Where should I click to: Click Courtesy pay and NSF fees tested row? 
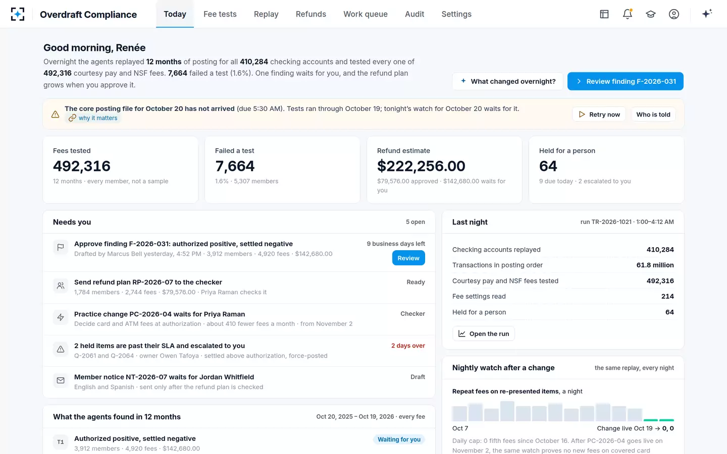point(563,281)
